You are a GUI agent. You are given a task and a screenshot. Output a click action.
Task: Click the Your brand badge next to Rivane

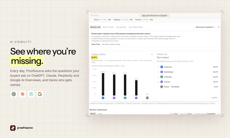175,87
